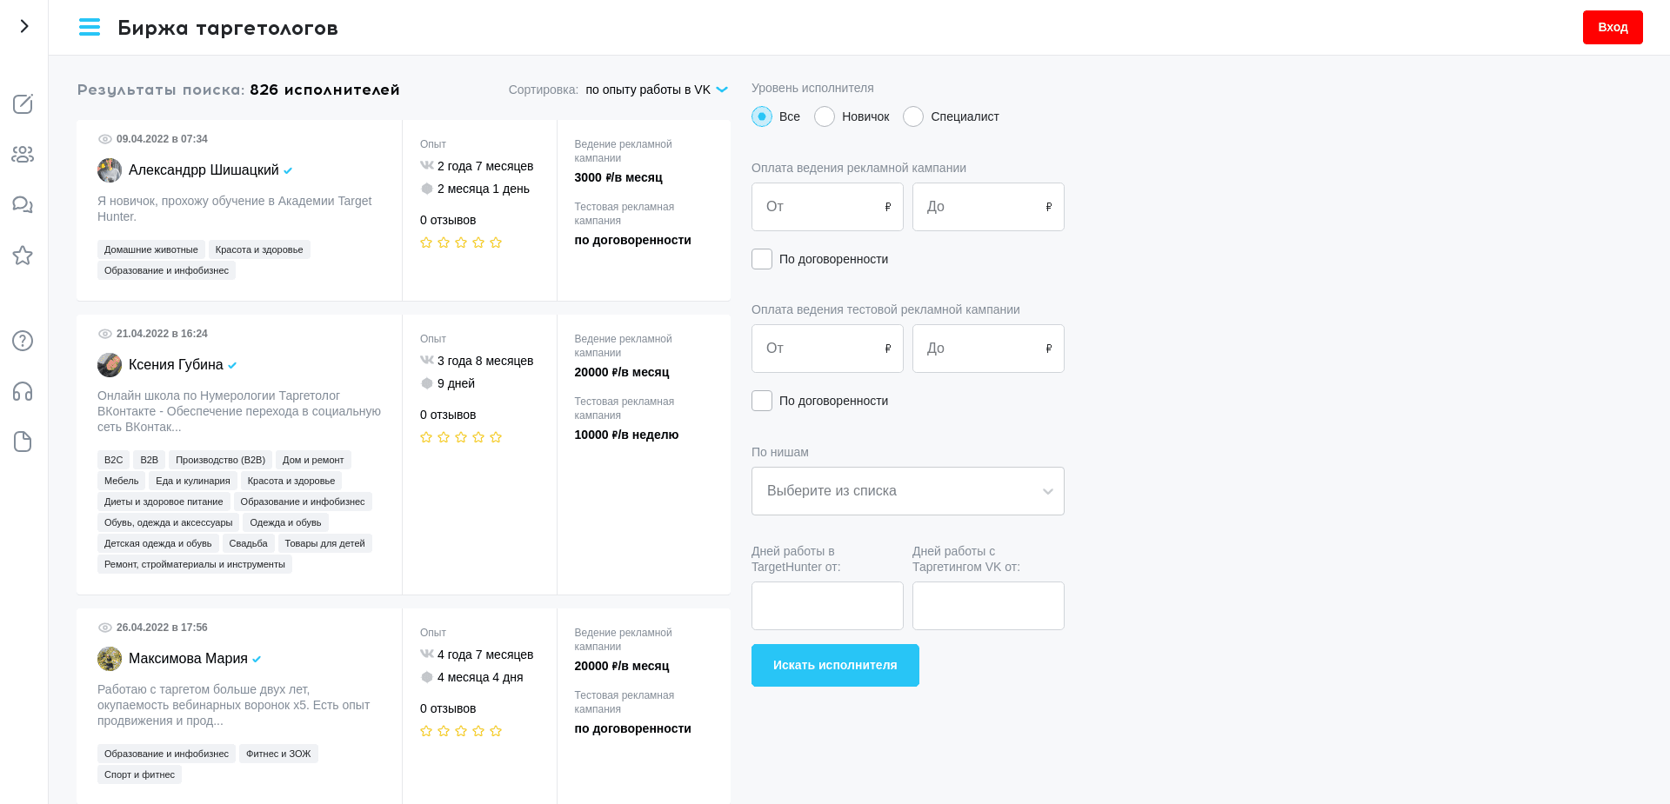Open the chat messages sidebar icon
The width and height of the screenshot is (1670, 804).
point(23,205)
